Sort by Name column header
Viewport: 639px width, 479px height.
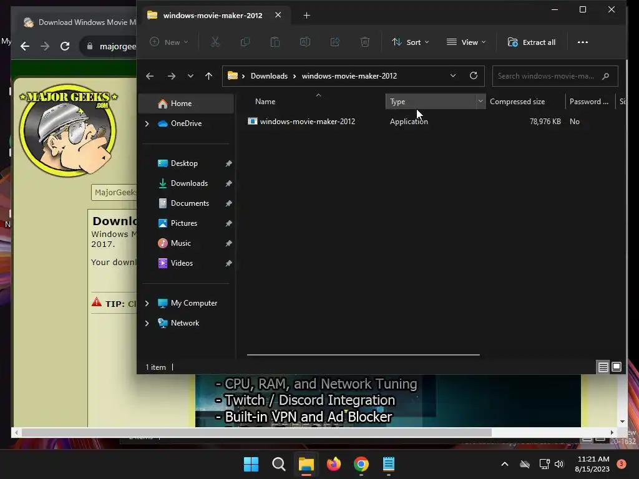point(265,102)
